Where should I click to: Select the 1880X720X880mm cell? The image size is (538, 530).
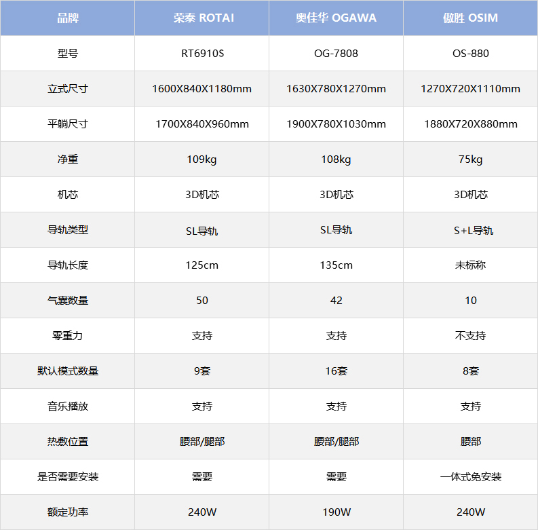(x=470, y=124)
